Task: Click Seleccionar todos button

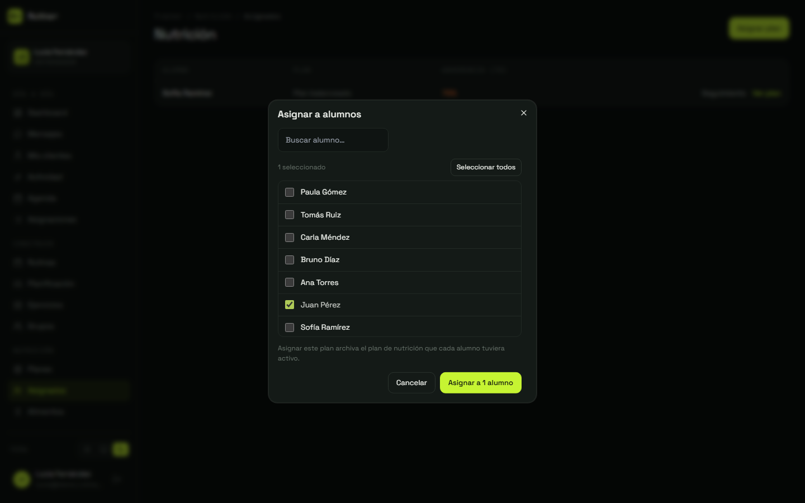Action: (x=486, y=167)
